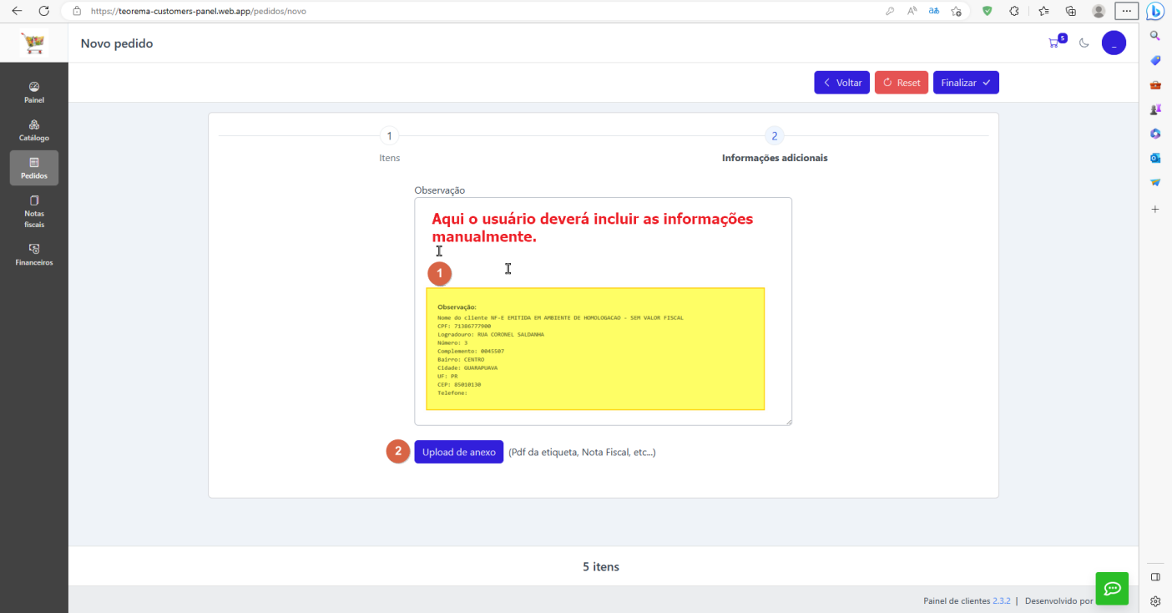Viewport: 1172px width, 613px height.
Task: Open browser settings and more menu
Action: (1126, 11)
